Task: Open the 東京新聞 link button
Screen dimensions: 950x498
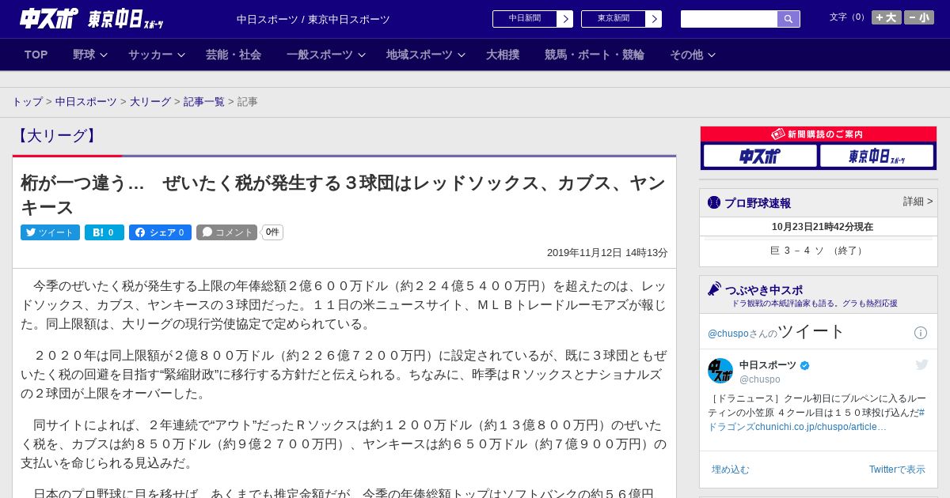Action: click(614, 19)
